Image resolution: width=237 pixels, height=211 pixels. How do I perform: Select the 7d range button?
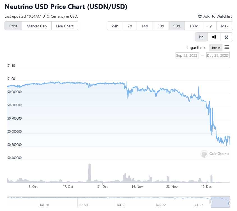point(130,26)
